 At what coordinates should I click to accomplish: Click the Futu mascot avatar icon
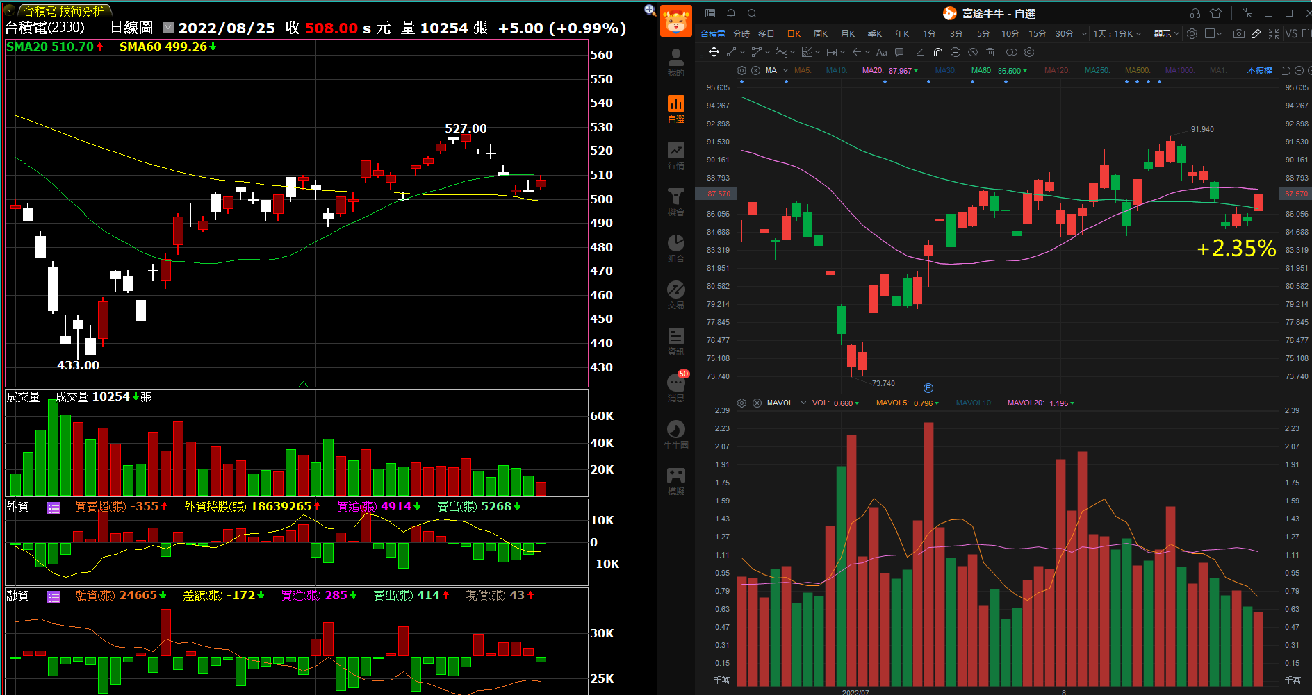tap(675, 21)
